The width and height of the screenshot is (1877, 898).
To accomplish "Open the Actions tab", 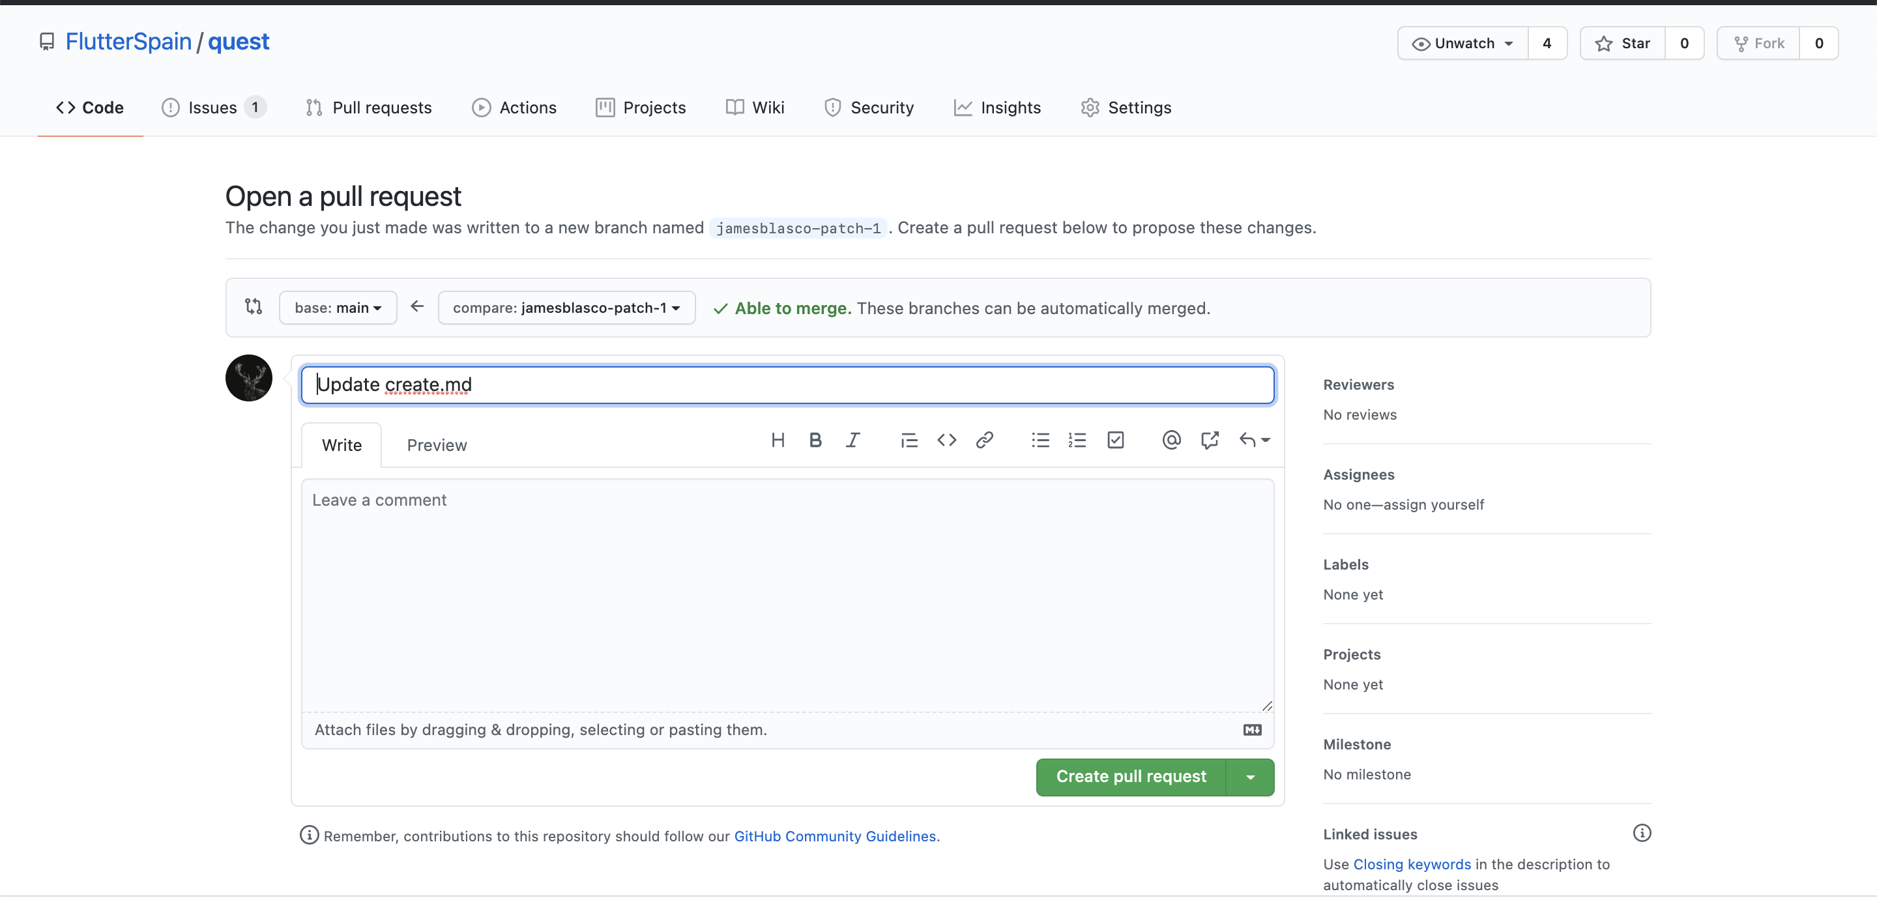I will pyautogui.click(x=514, y=107).
